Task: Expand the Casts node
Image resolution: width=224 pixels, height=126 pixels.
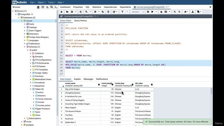Action: 25,24
